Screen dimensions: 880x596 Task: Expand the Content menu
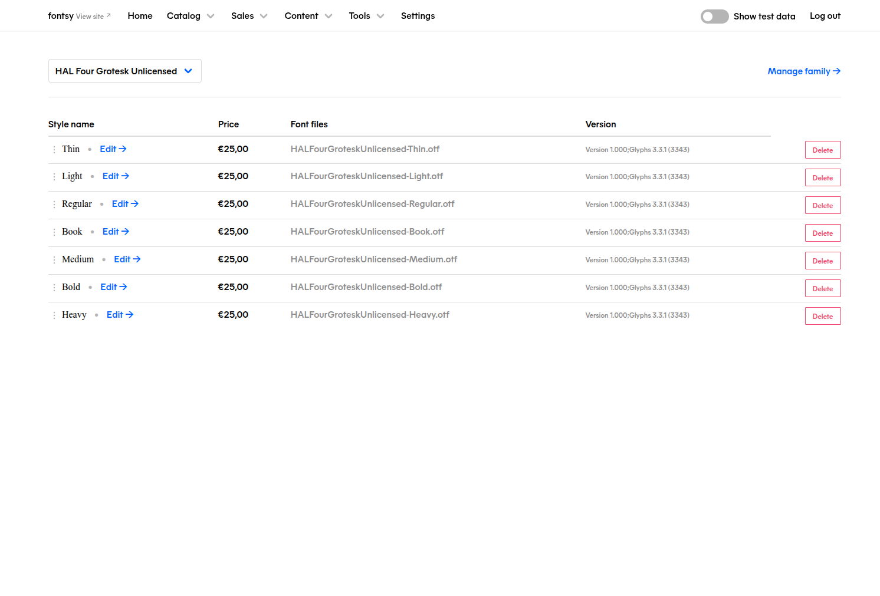click(308, 16)
